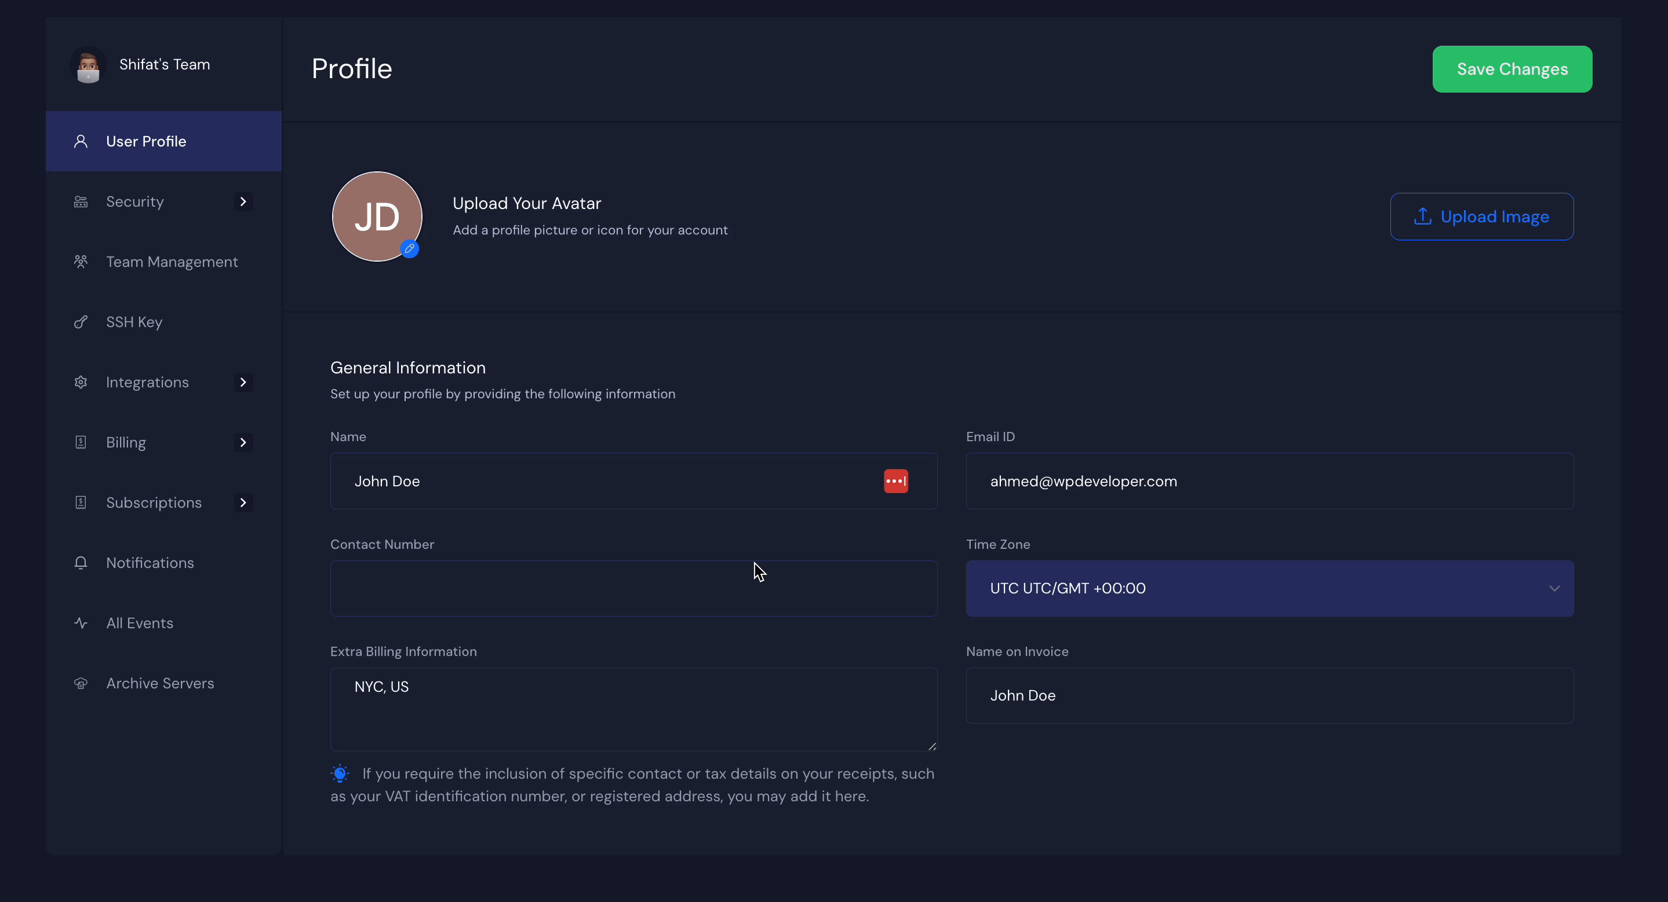Expand the Billing section chevron
Image resolution: width=1668 pixels, height=902 pixels.
242,442
